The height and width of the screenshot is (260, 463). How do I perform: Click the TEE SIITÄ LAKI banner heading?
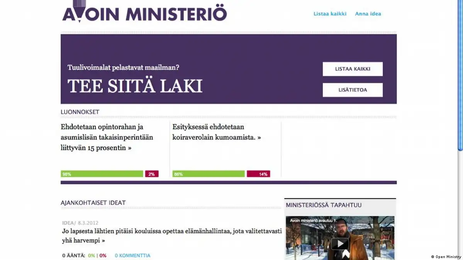pyautogui.click(x=135, y=86)
